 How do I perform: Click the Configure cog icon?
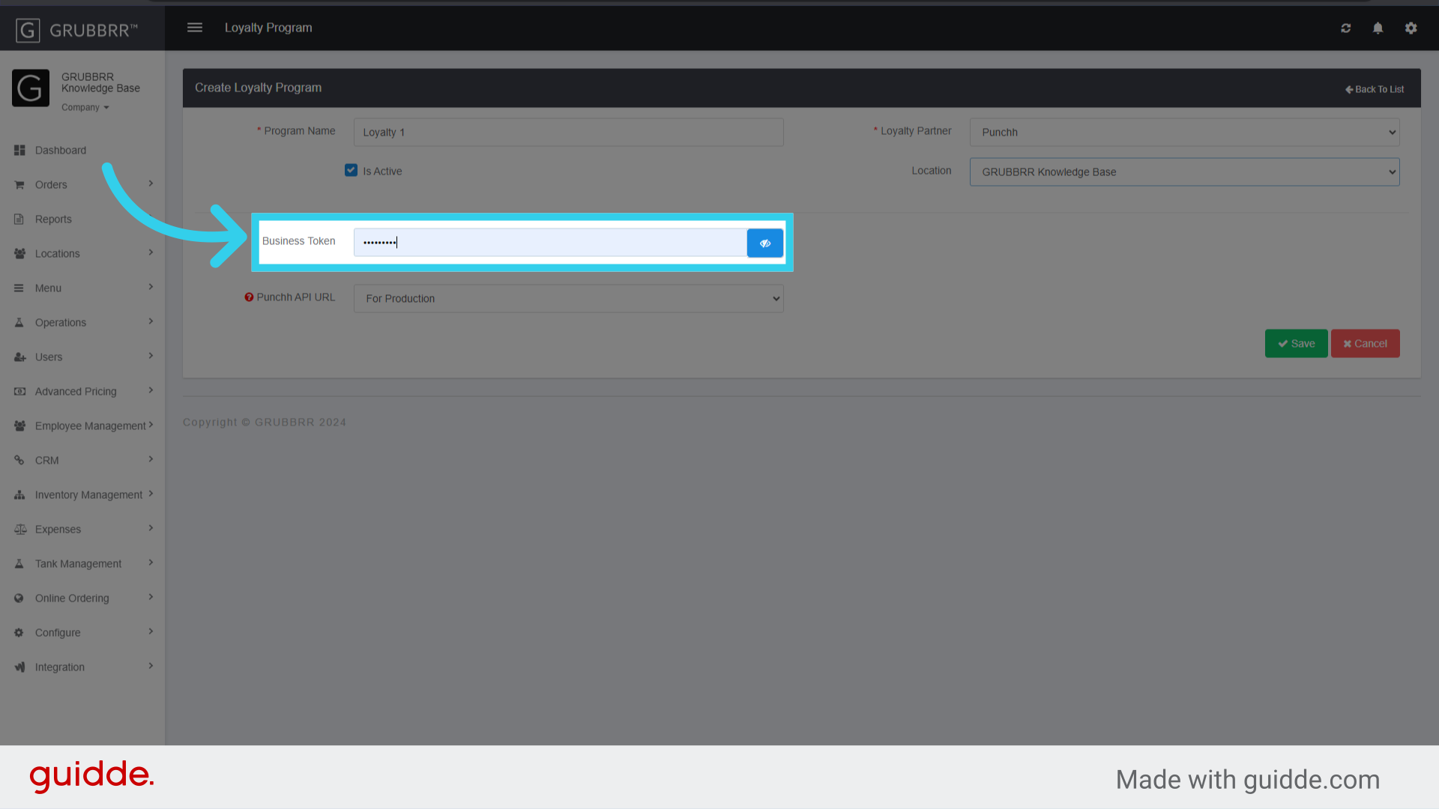tap(19, 633)
